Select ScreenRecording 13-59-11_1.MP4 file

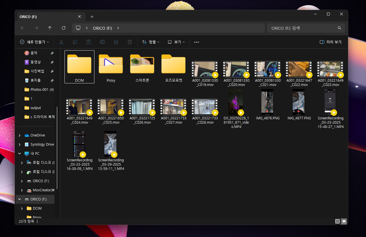(x=111, y=151)
